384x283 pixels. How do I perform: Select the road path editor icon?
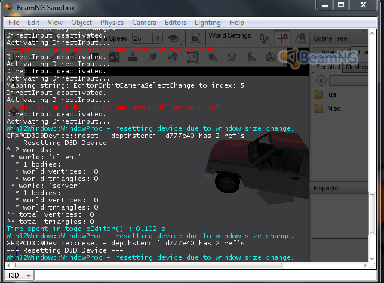click(251, 57)
